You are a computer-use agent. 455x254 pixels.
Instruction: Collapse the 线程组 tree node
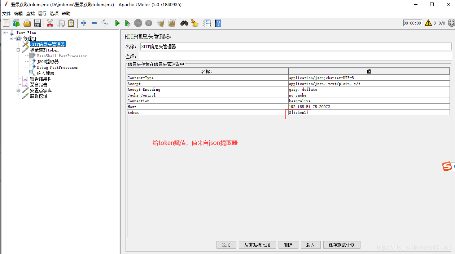(11, 39)
